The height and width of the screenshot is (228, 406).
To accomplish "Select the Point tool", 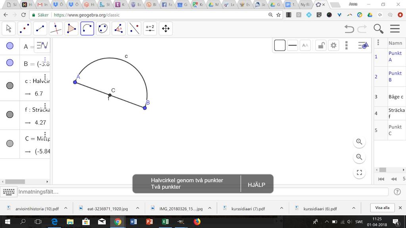I will click(x=24, y=28).
